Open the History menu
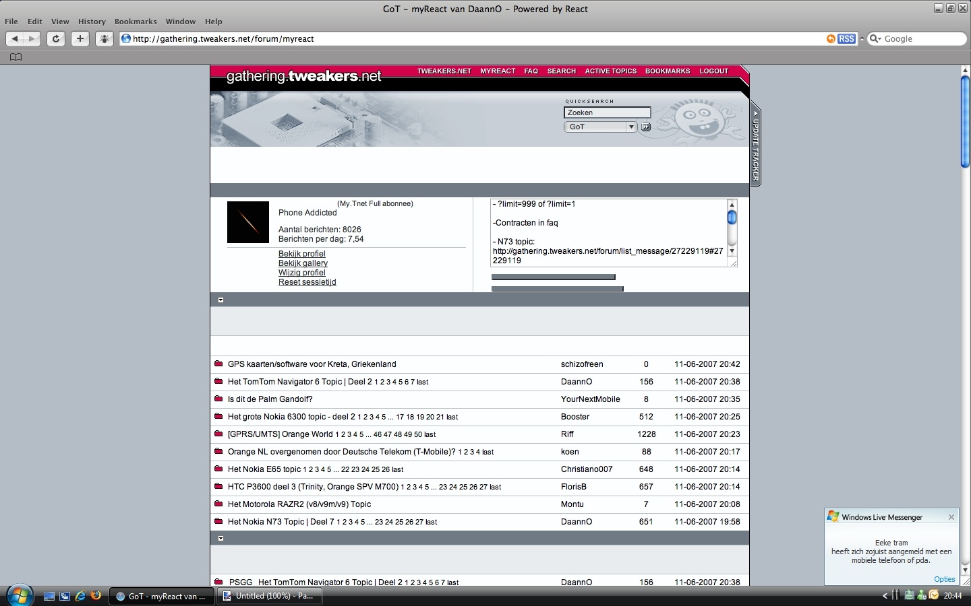The height and width of the screenshot is (606, 971). 92,22
